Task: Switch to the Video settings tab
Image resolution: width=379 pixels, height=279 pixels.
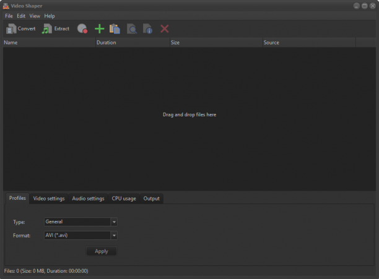Action: 49,199
